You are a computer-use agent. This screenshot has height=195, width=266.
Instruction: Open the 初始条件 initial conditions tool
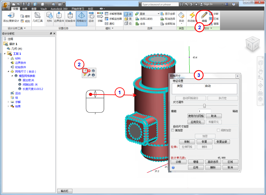(70, 17)
